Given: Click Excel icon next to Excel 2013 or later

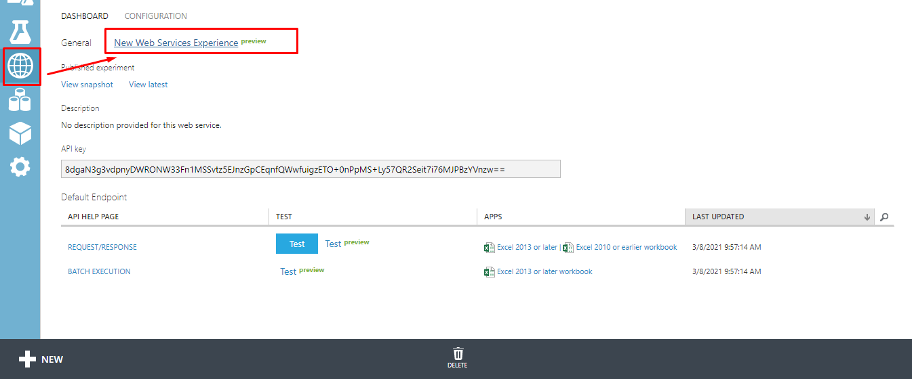Looking at the screenshot, I should point(489,248).
